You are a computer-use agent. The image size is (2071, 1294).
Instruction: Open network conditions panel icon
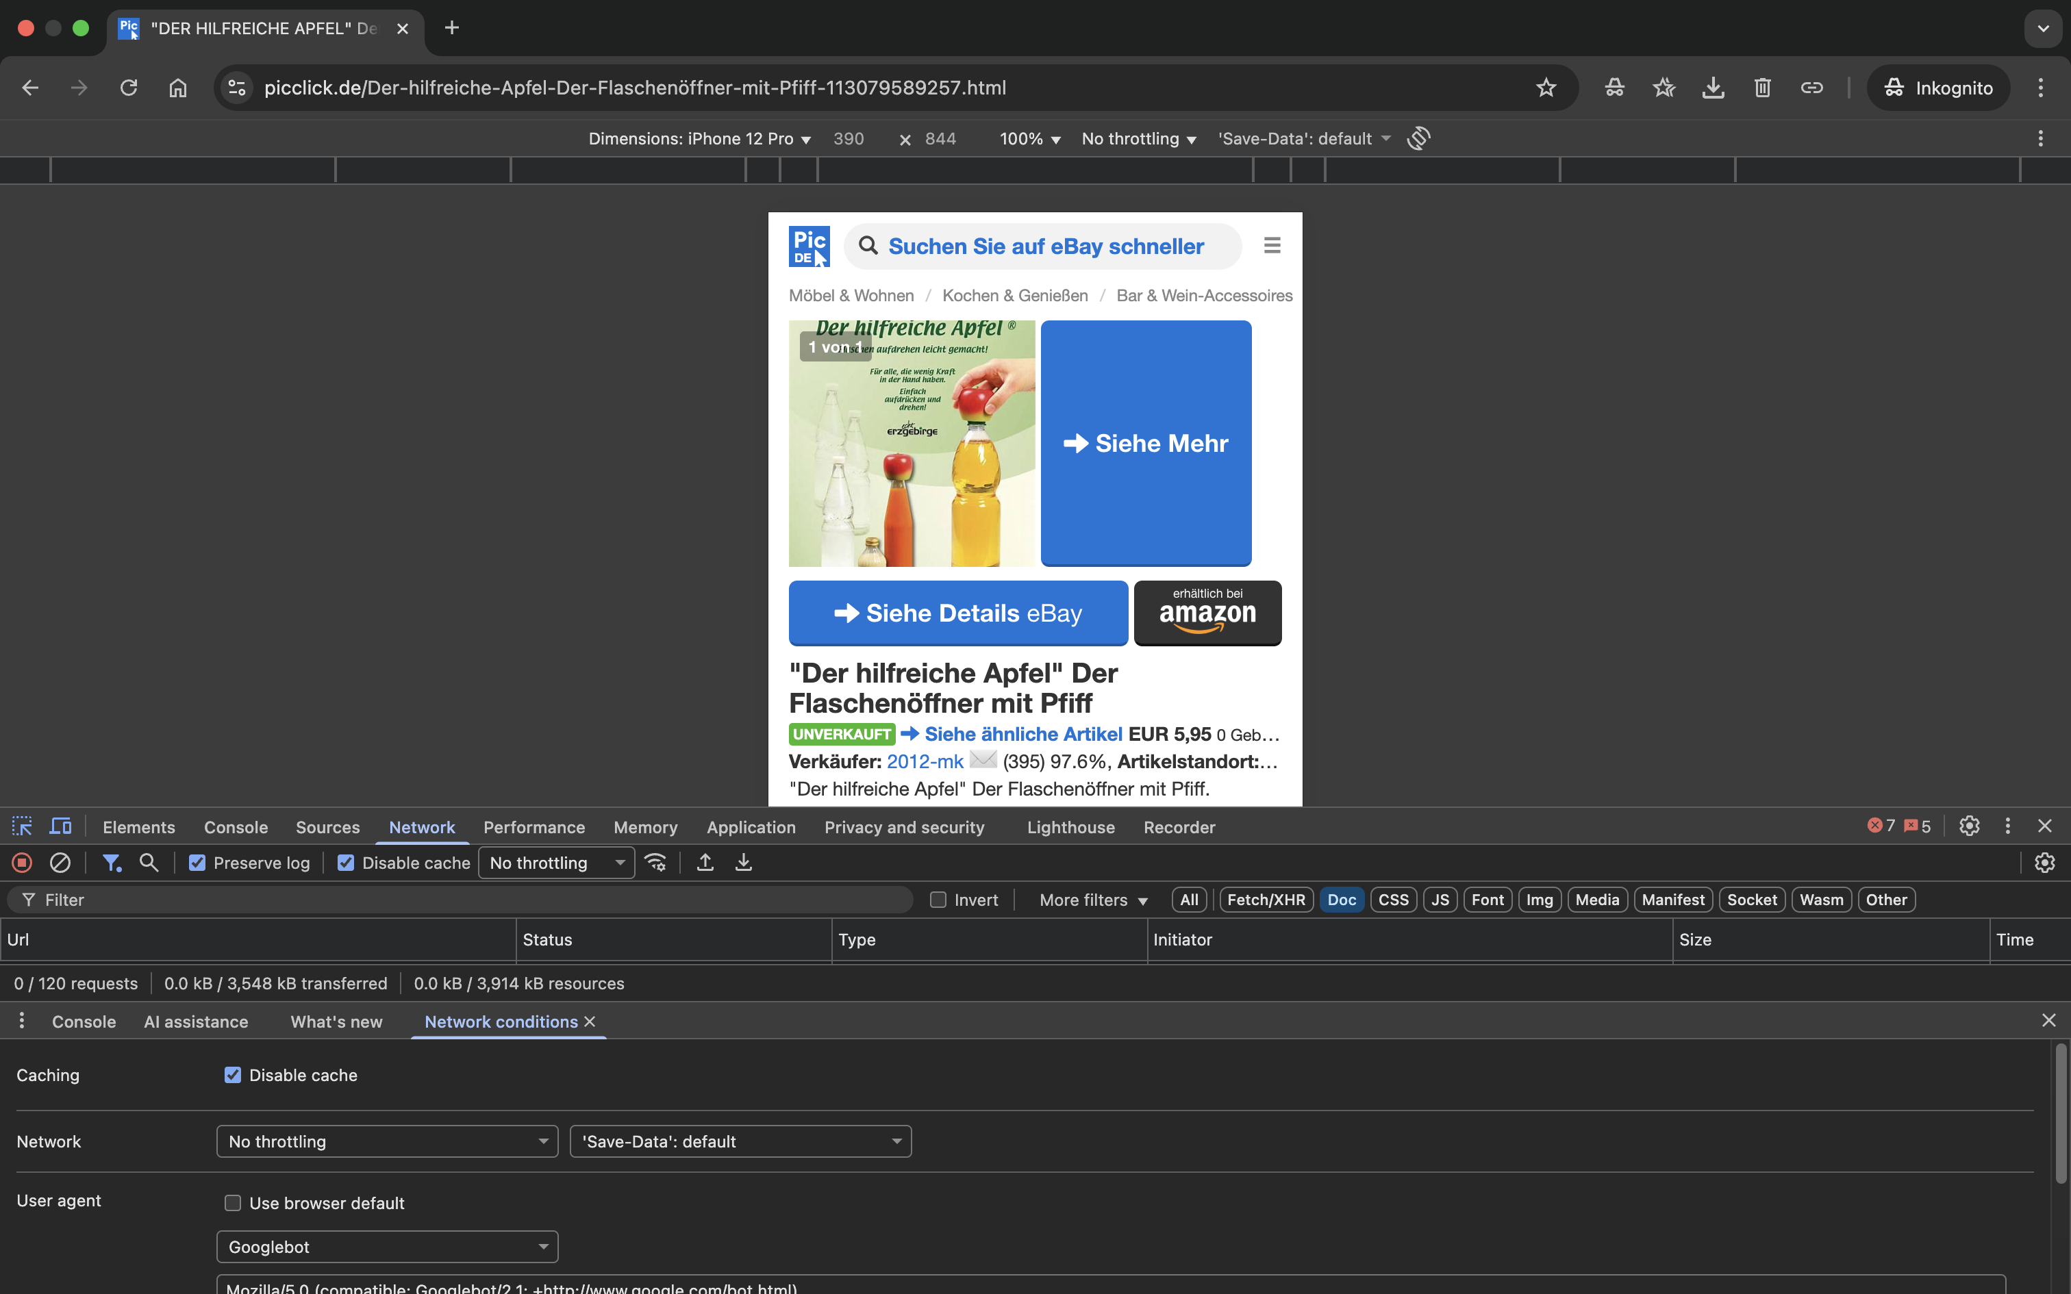pos(655,862)
